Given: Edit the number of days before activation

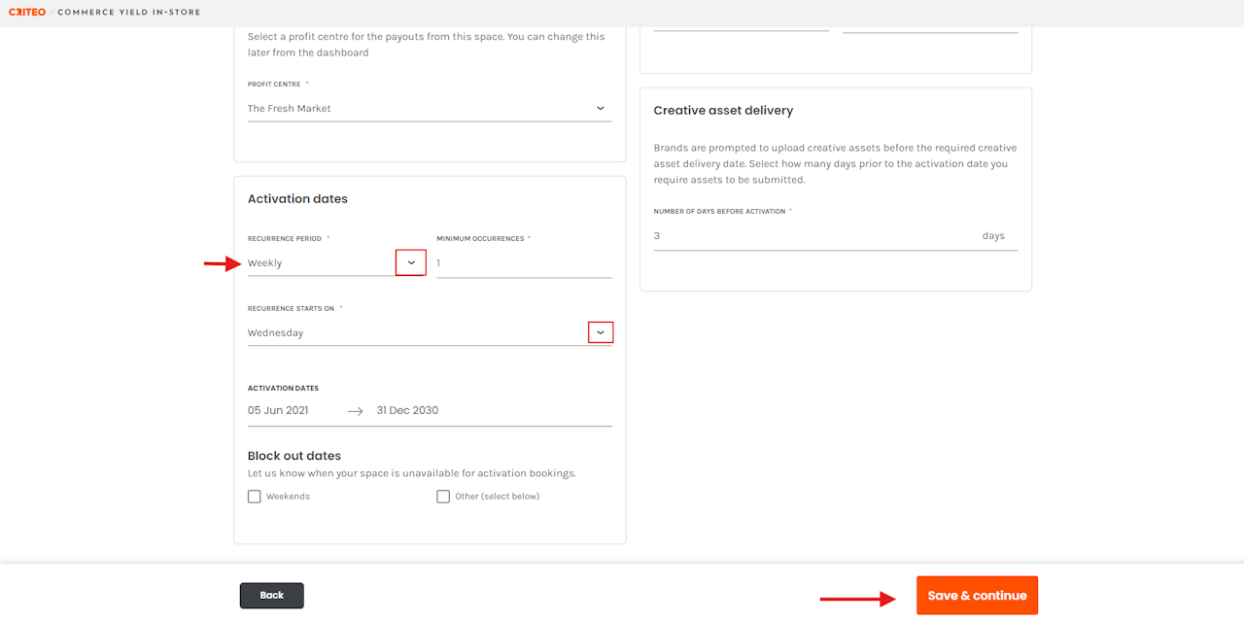Looking at the screenshot, I should point(812,236).
